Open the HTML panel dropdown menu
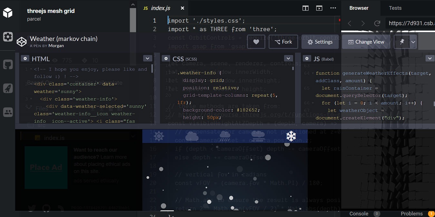Image resolution: width=435 pixels, height=217 pixels. (x=147, y=58)
